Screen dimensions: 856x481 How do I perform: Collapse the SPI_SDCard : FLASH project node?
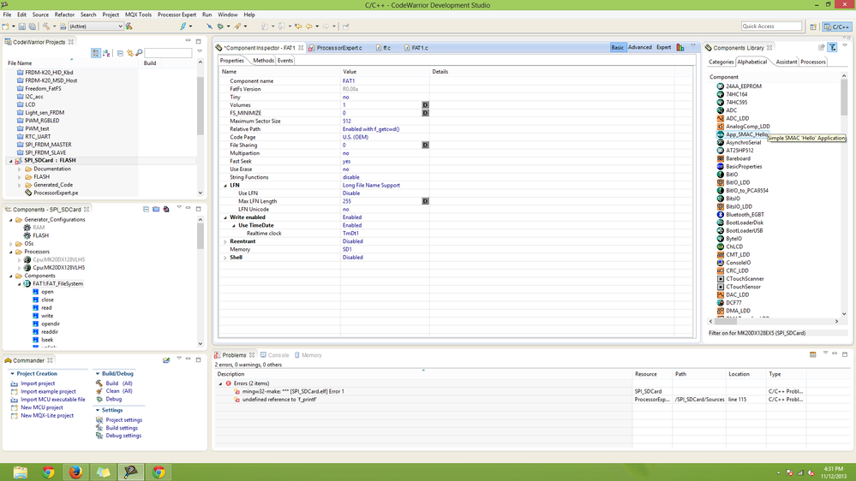click(x=10, y=161)
